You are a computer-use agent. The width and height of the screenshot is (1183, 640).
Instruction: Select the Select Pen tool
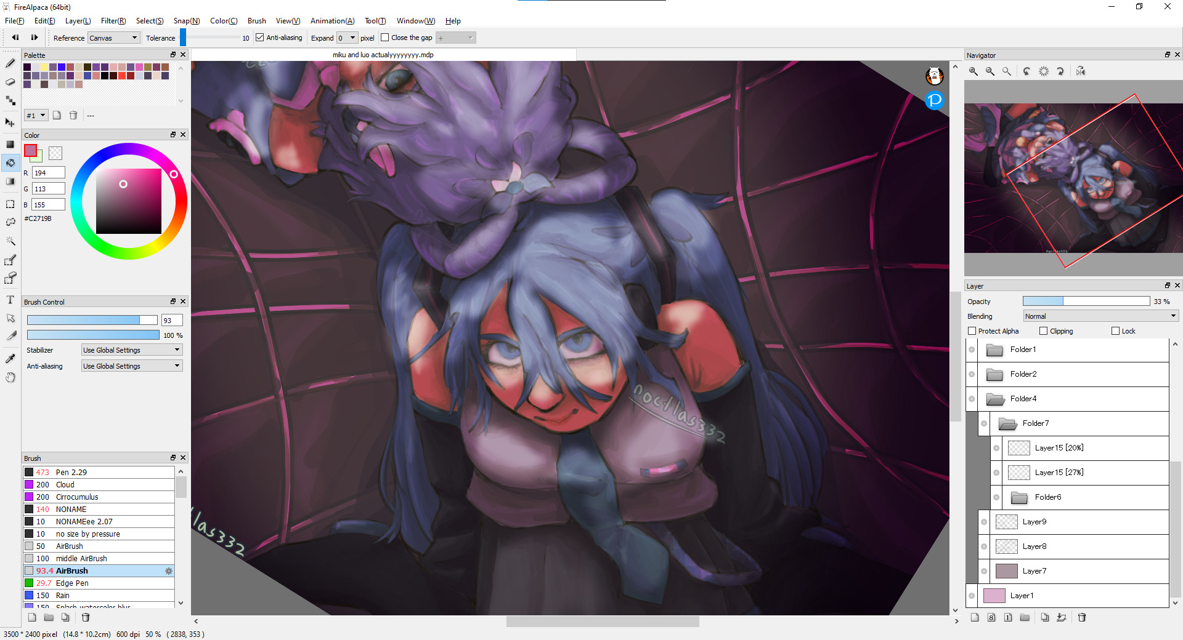10,260
